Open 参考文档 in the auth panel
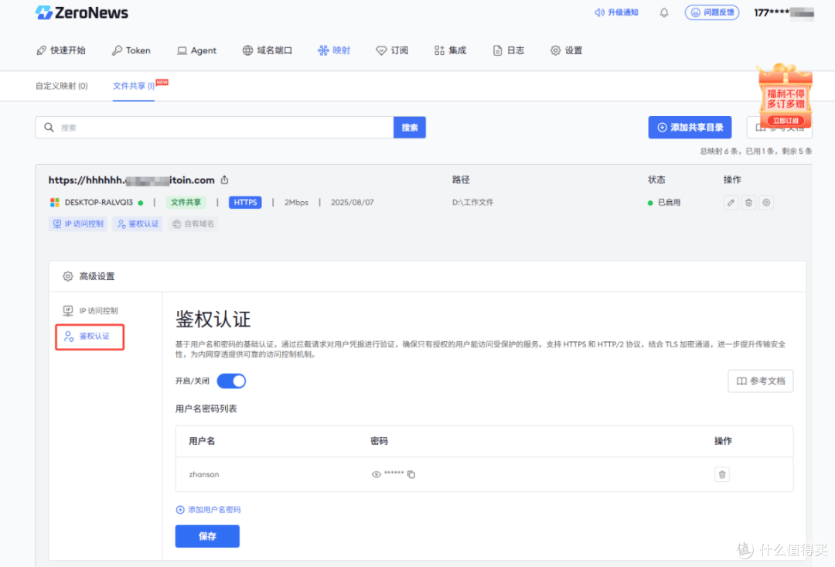The width and height of the screenshot is (835, 567). tap(761, 381)
